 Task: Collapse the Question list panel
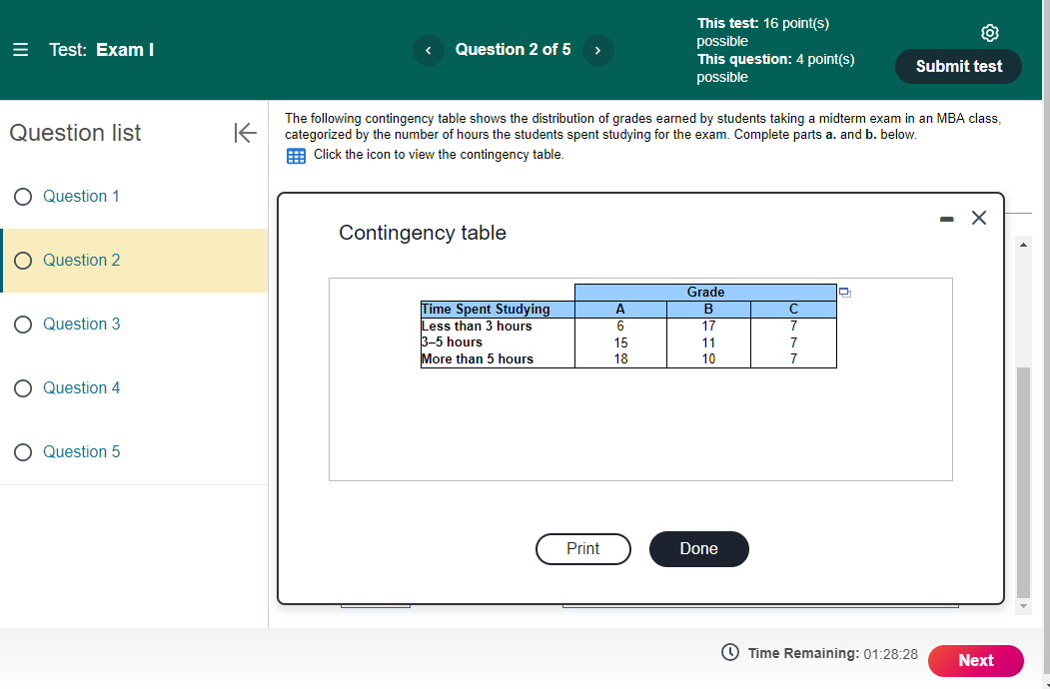coord(245,133)
